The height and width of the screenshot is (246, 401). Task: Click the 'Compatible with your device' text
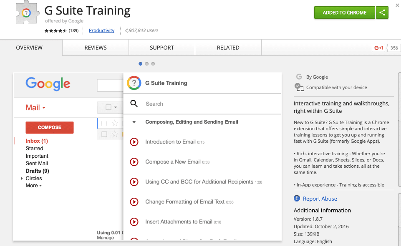[x=337, y=87]
